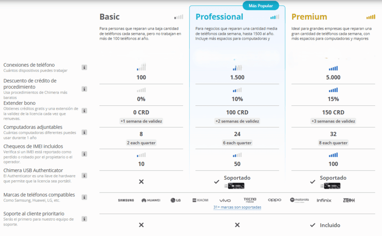Click the Huawei brand logo

(150, 200)
